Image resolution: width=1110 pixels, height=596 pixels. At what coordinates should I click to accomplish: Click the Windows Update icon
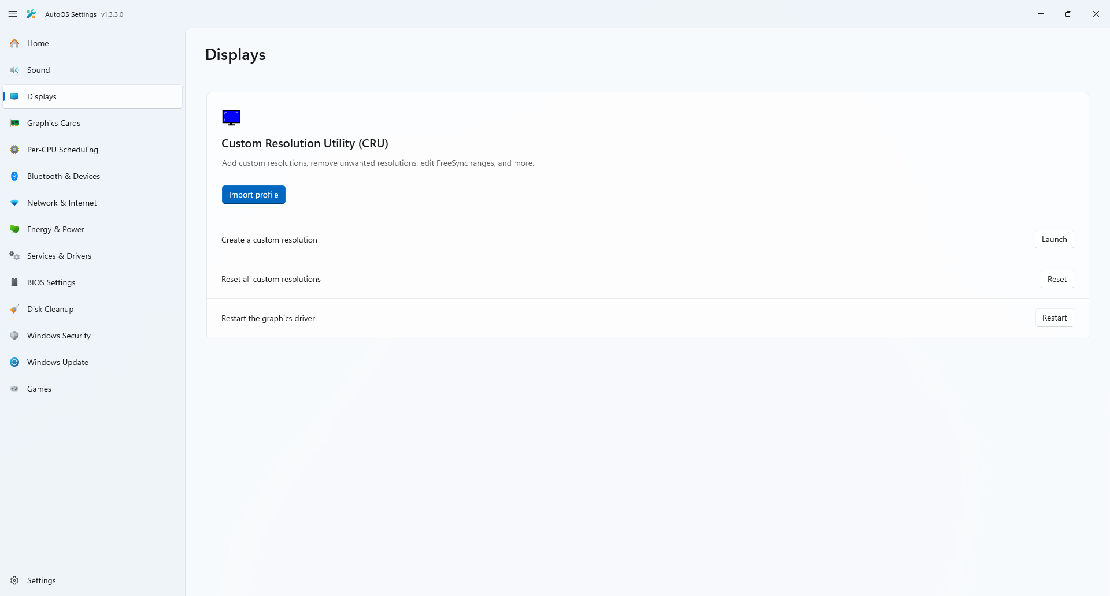(14, 362)
